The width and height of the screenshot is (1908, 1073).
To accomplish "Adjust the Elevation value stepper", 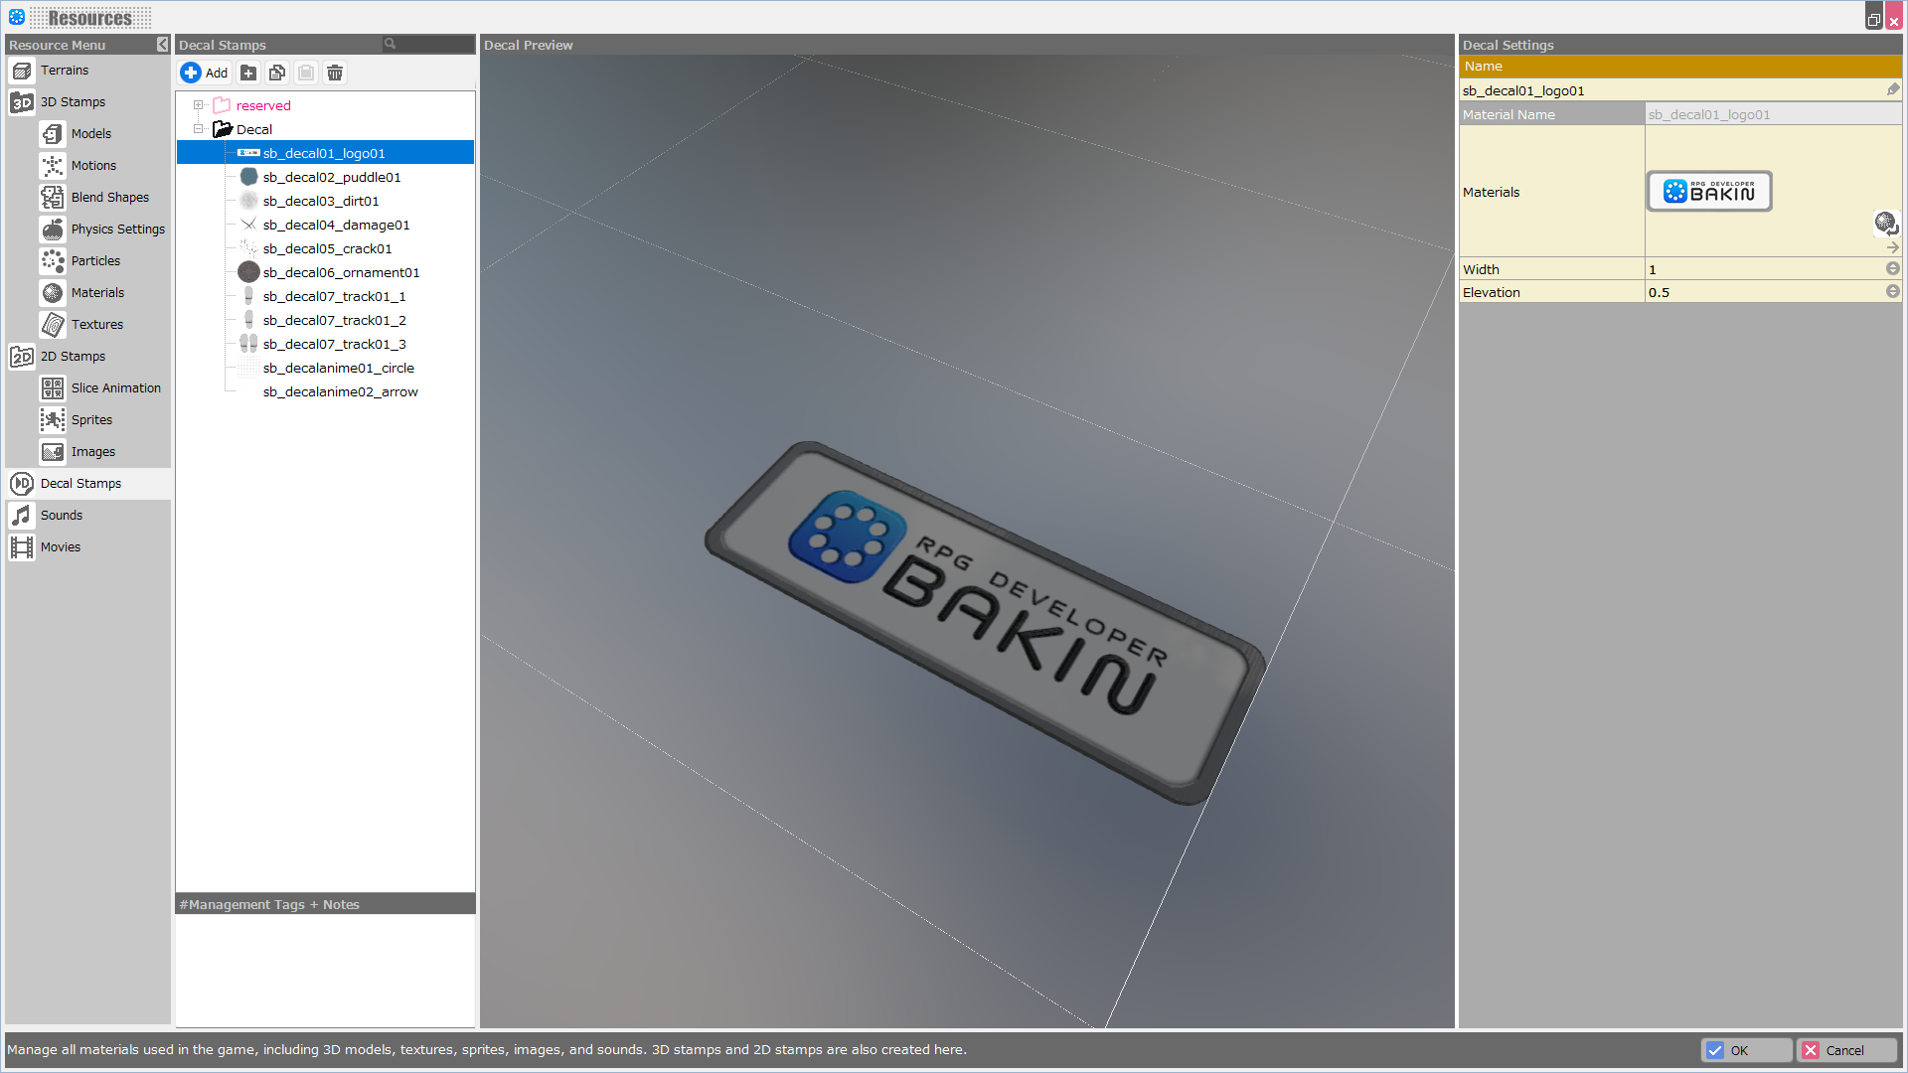I will [1892, 291].
